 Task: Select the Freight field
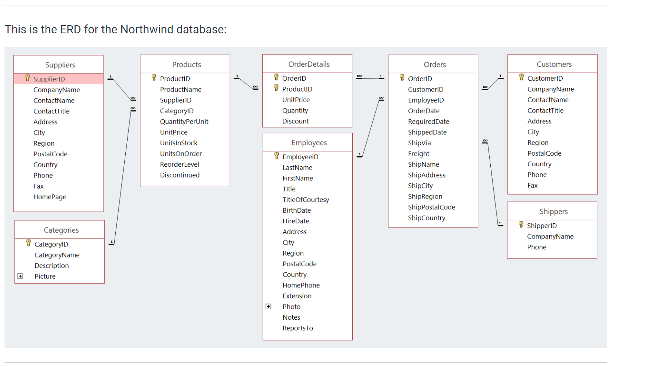click(x=419, y=154)
